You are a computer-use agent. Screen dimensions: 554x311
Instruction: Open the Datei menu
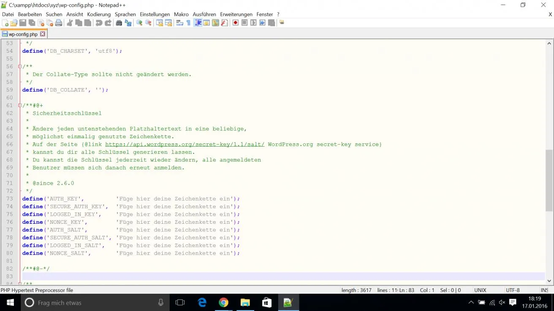click(x=8, y=14)
